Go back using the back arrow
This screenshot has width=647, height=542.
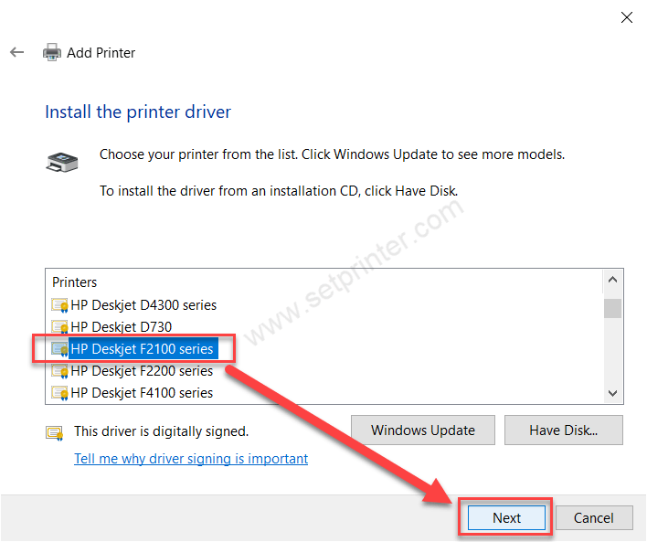tap(17, 52)
